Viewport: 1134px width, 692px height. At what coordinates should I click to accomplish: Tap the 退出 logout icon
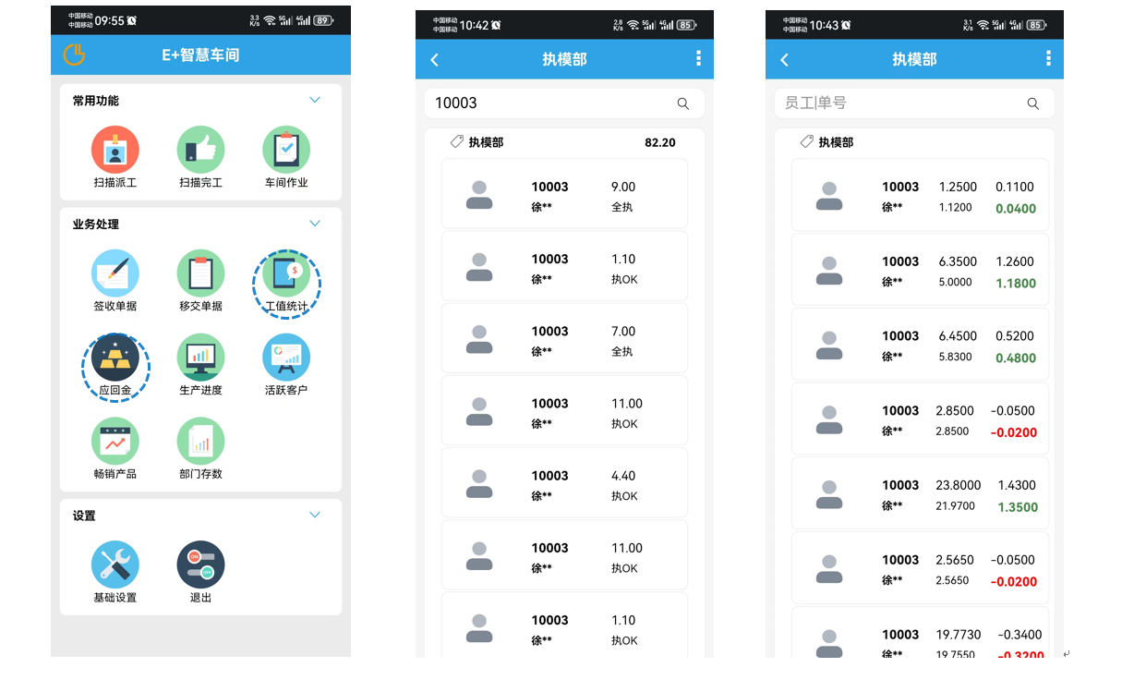click(200, 565)
